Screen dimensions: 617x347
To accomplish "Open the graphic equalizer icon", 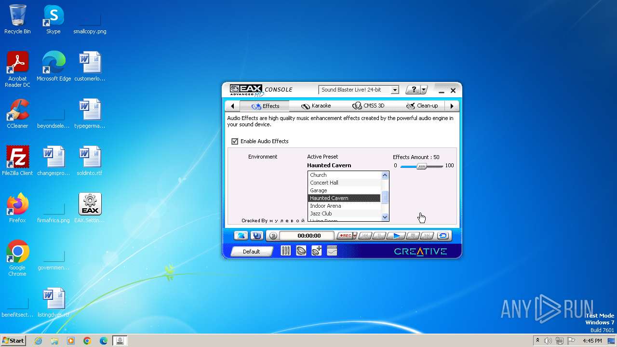I will 332,251.
